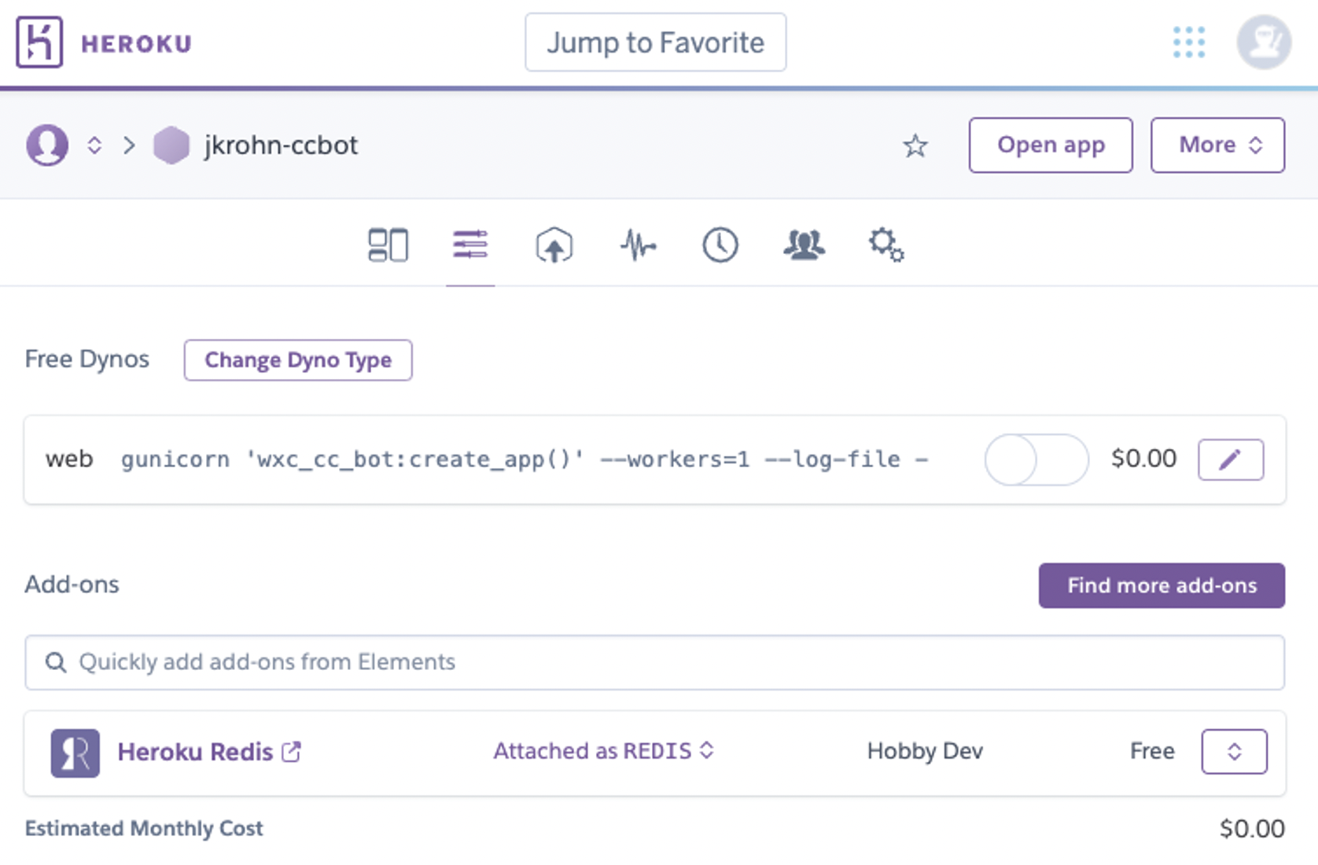This screenshot has height=865, width=1318.
Task: Click the jkrohn-ccbot app hexagon icon
Action: (171, 145)
